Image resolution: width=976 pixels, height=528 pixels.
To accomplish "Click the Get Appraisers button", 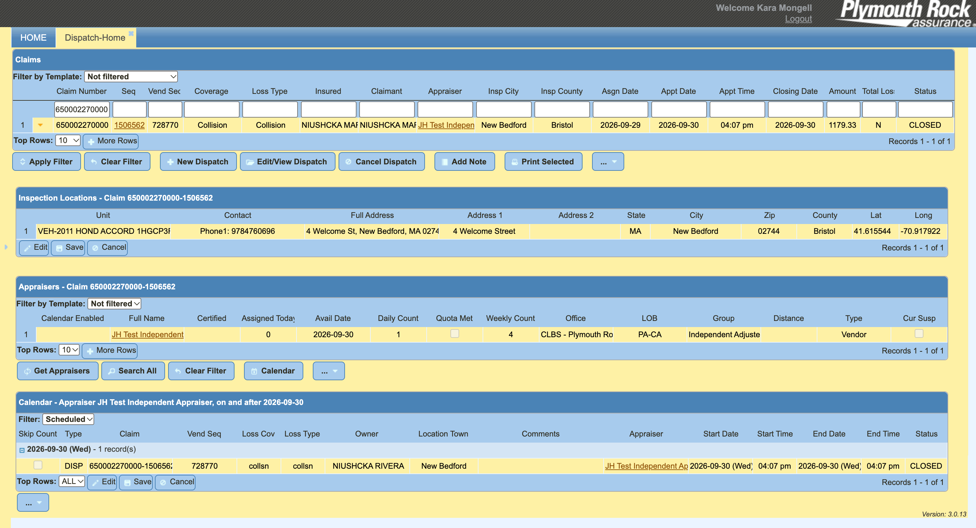I will 58,371.
